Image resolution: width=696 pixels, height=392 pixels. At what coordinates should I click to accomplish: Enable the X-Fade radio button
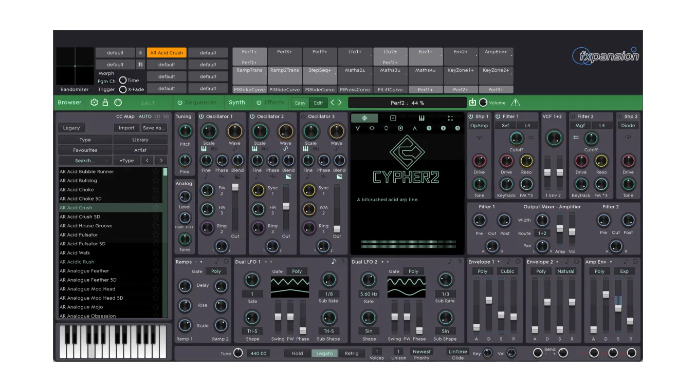pos(123,89)
